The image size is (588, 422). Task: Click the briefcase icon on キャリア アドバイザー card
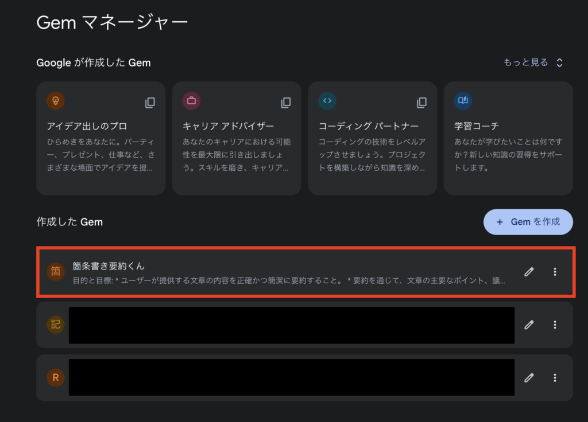[x=191, y=101]
